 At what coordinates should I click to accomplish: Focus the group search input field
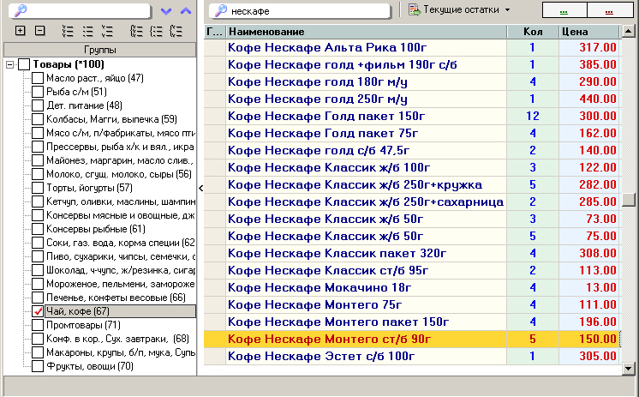click(x=80, y=11)
